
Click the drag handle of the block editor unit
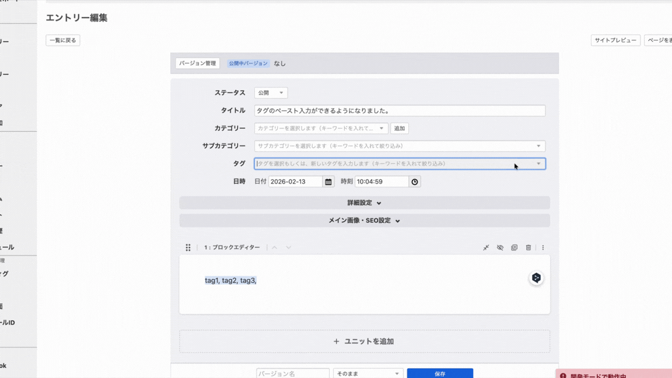pyautogui.click(x=188, y=248)
